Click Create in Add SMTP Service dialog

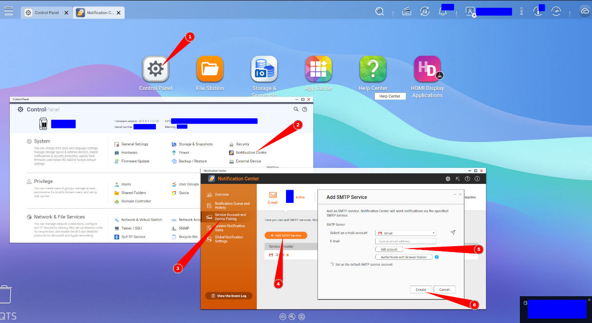tap(421, 289)
